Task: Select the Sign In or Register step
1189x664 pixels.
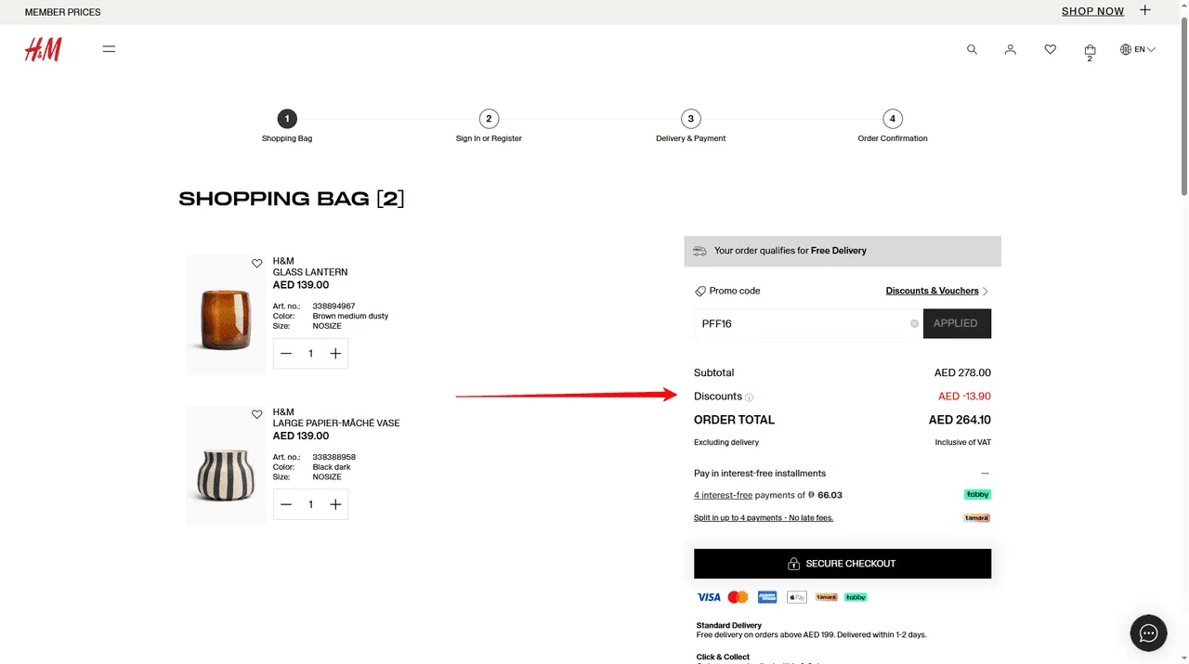Action: [x=489, y=119]
